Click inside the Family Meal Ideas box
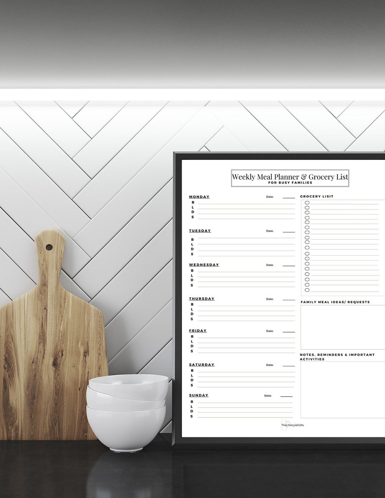 [x=343, y=327]
